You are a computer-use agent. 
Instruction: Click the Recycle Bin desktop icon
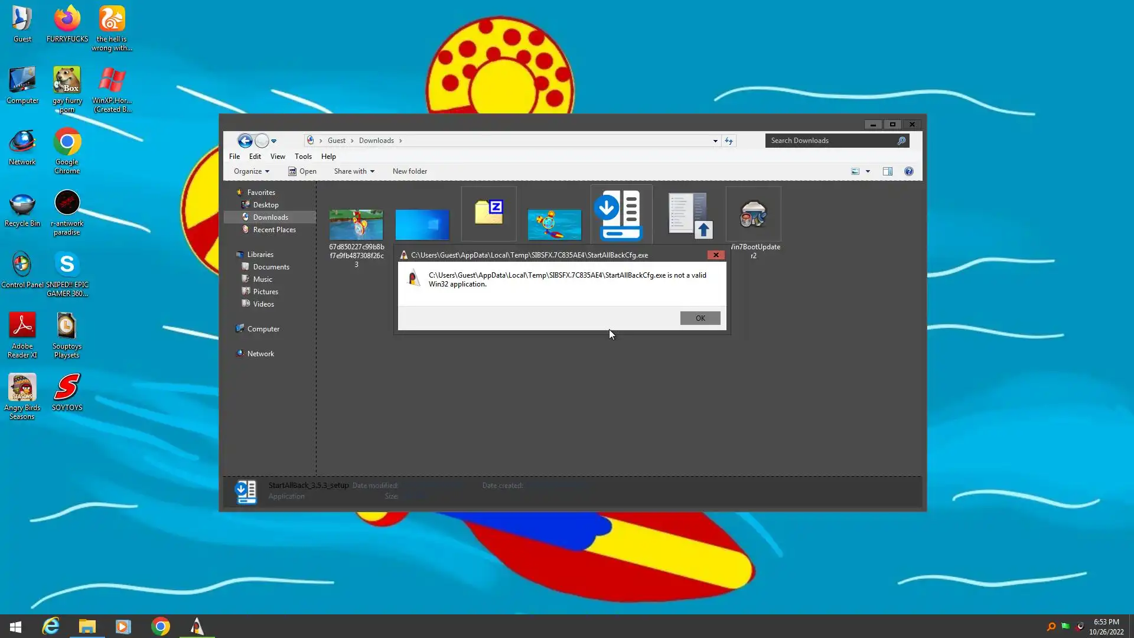(22, 204)
